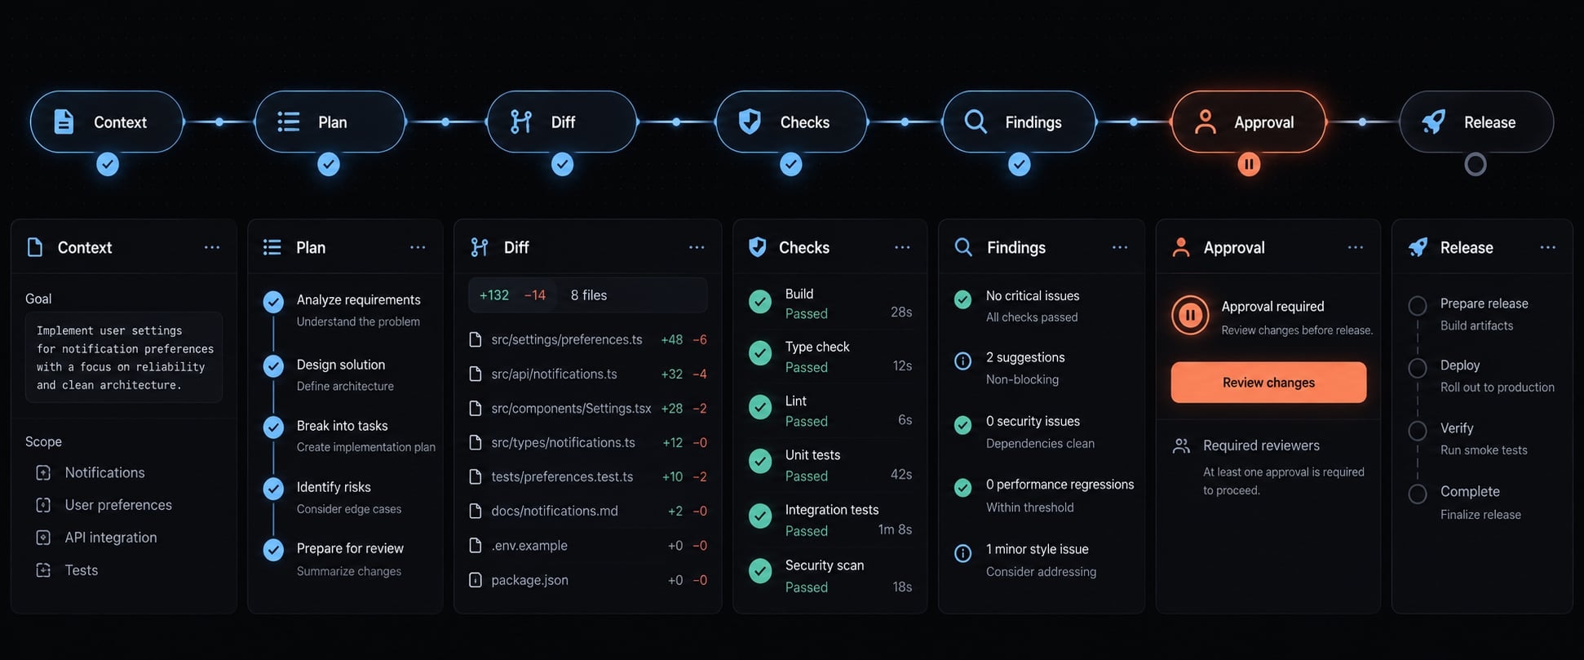Toggle the Break into tasks checkmark
This screenshot has height=660, width=1584.
(x=273, y=427)
